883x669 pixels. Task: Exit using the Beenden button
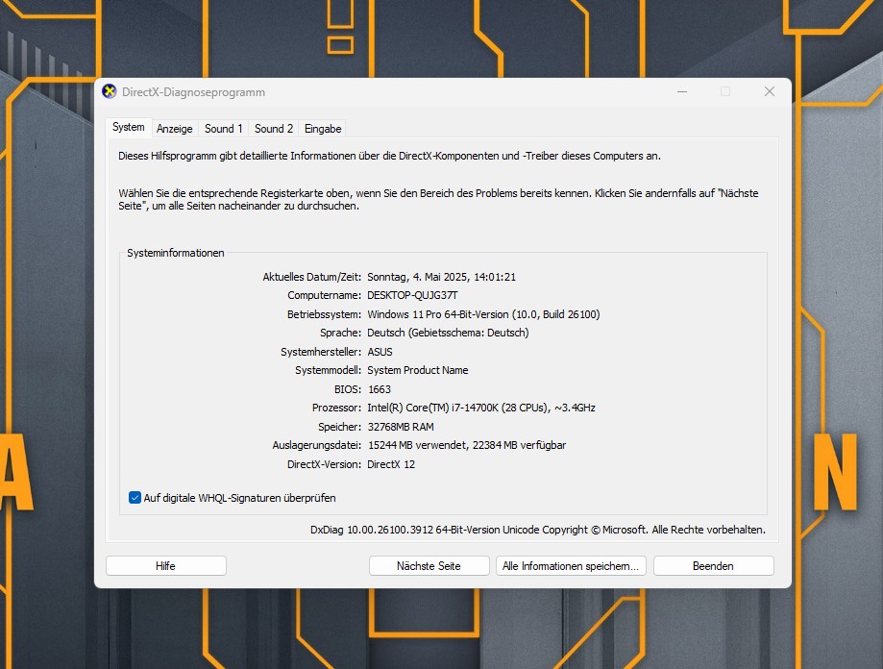pos(713,566)
